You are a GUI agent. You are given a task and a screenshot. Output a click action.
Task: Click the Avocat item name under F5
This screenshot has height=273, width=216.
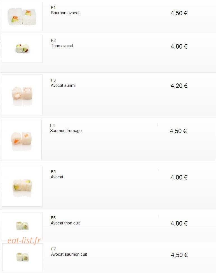[x=57, y=177]
